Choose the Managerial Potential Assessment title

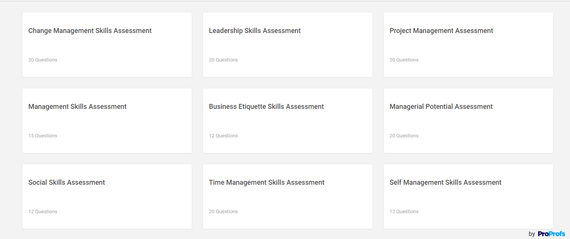click(x=441, y=107)
